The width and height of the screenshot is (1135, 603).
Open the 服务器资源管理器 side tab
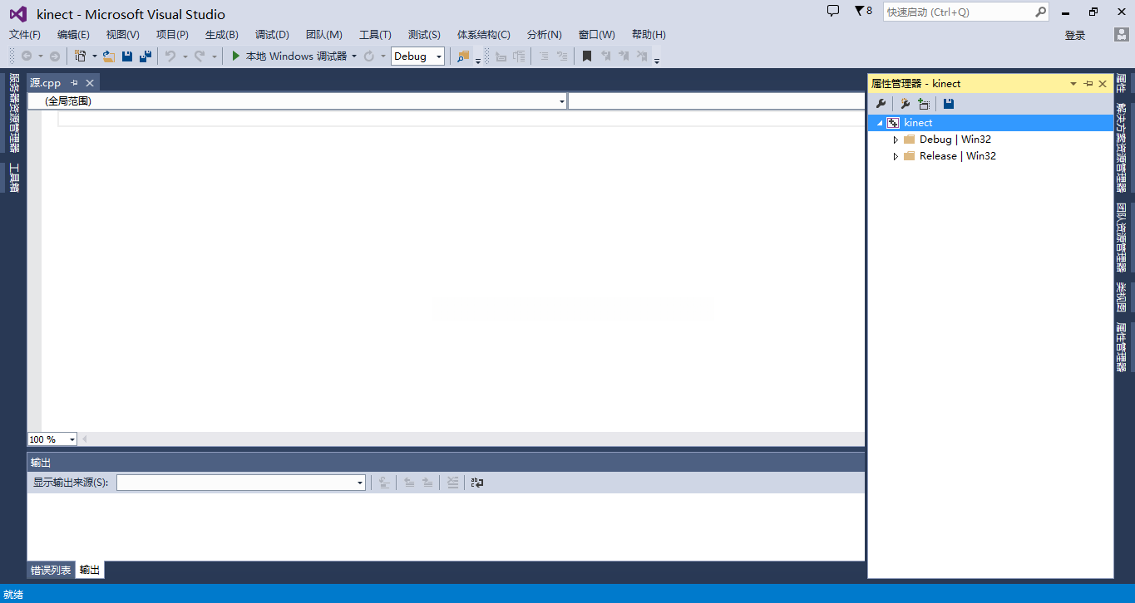tap(13, 113)
